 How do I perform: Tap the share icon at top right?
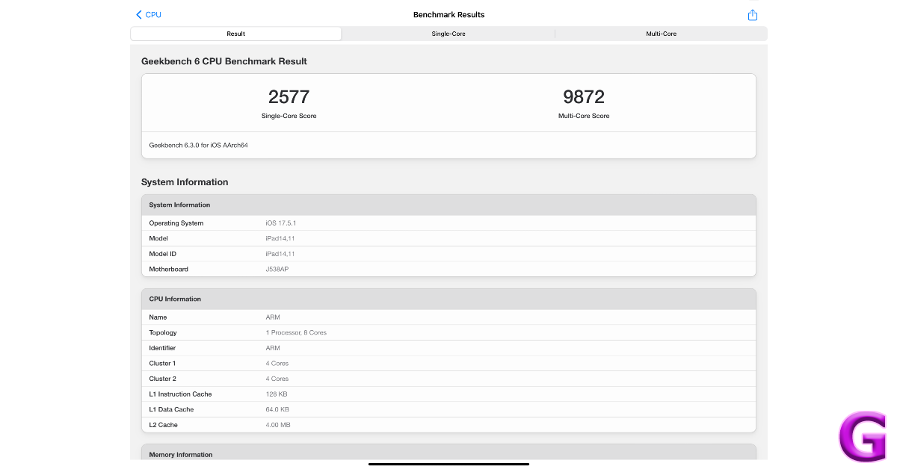[x=753, y=15]
